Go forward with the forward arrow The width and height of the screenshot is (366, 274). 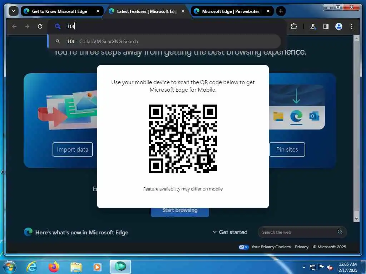point(27,26)
